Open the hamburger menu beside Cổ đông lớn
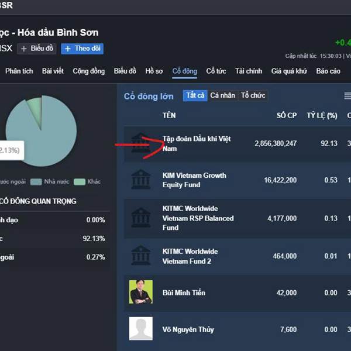 coord(347,95)
